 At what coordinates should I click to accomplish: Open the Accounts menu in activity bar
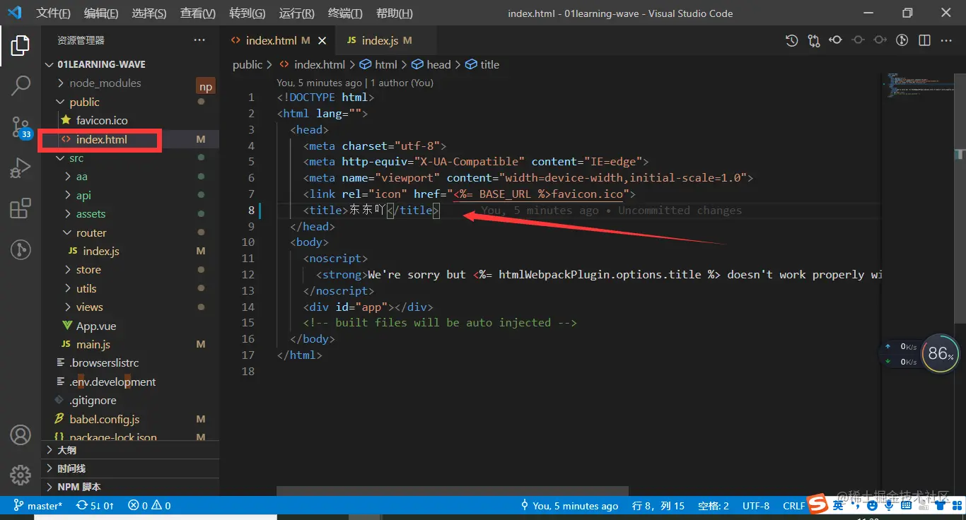coord(21,435)
